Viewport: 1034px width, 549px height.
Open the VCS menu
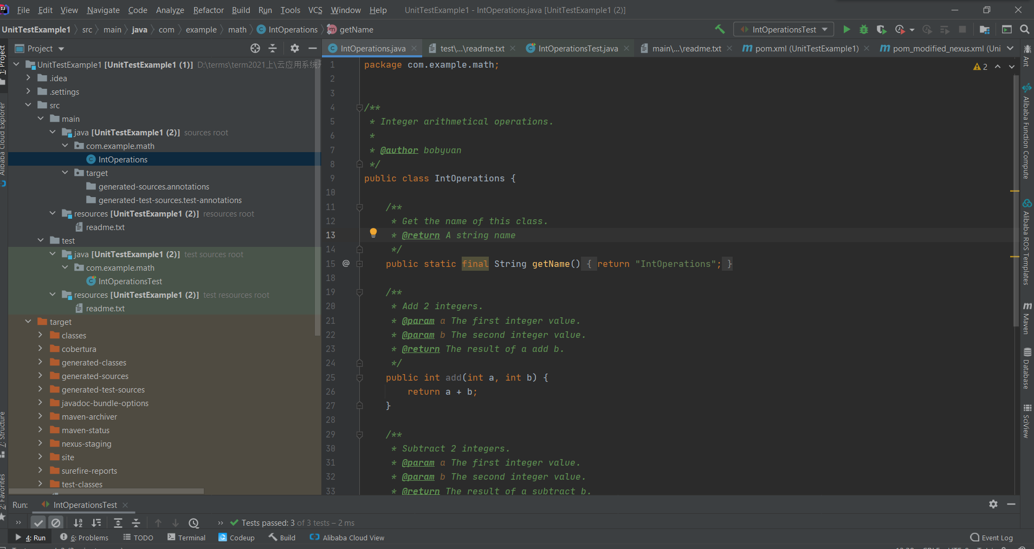point(315,10)
